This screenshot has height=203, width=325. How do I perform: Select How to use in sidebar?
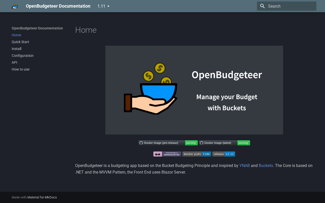pos(21,69)
